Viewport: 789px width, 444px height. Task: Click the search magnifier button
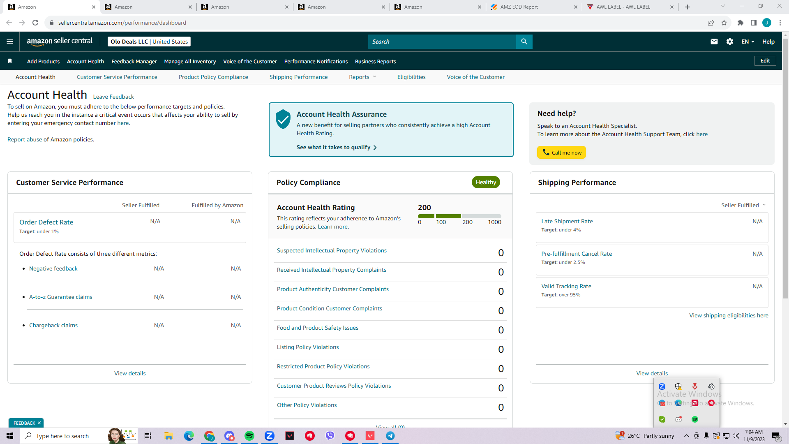[524, 42]
